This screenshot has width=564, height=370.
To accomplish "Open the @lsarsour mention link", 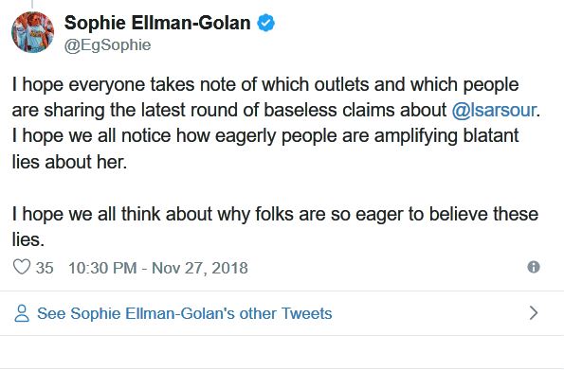I will coord(494,110).
